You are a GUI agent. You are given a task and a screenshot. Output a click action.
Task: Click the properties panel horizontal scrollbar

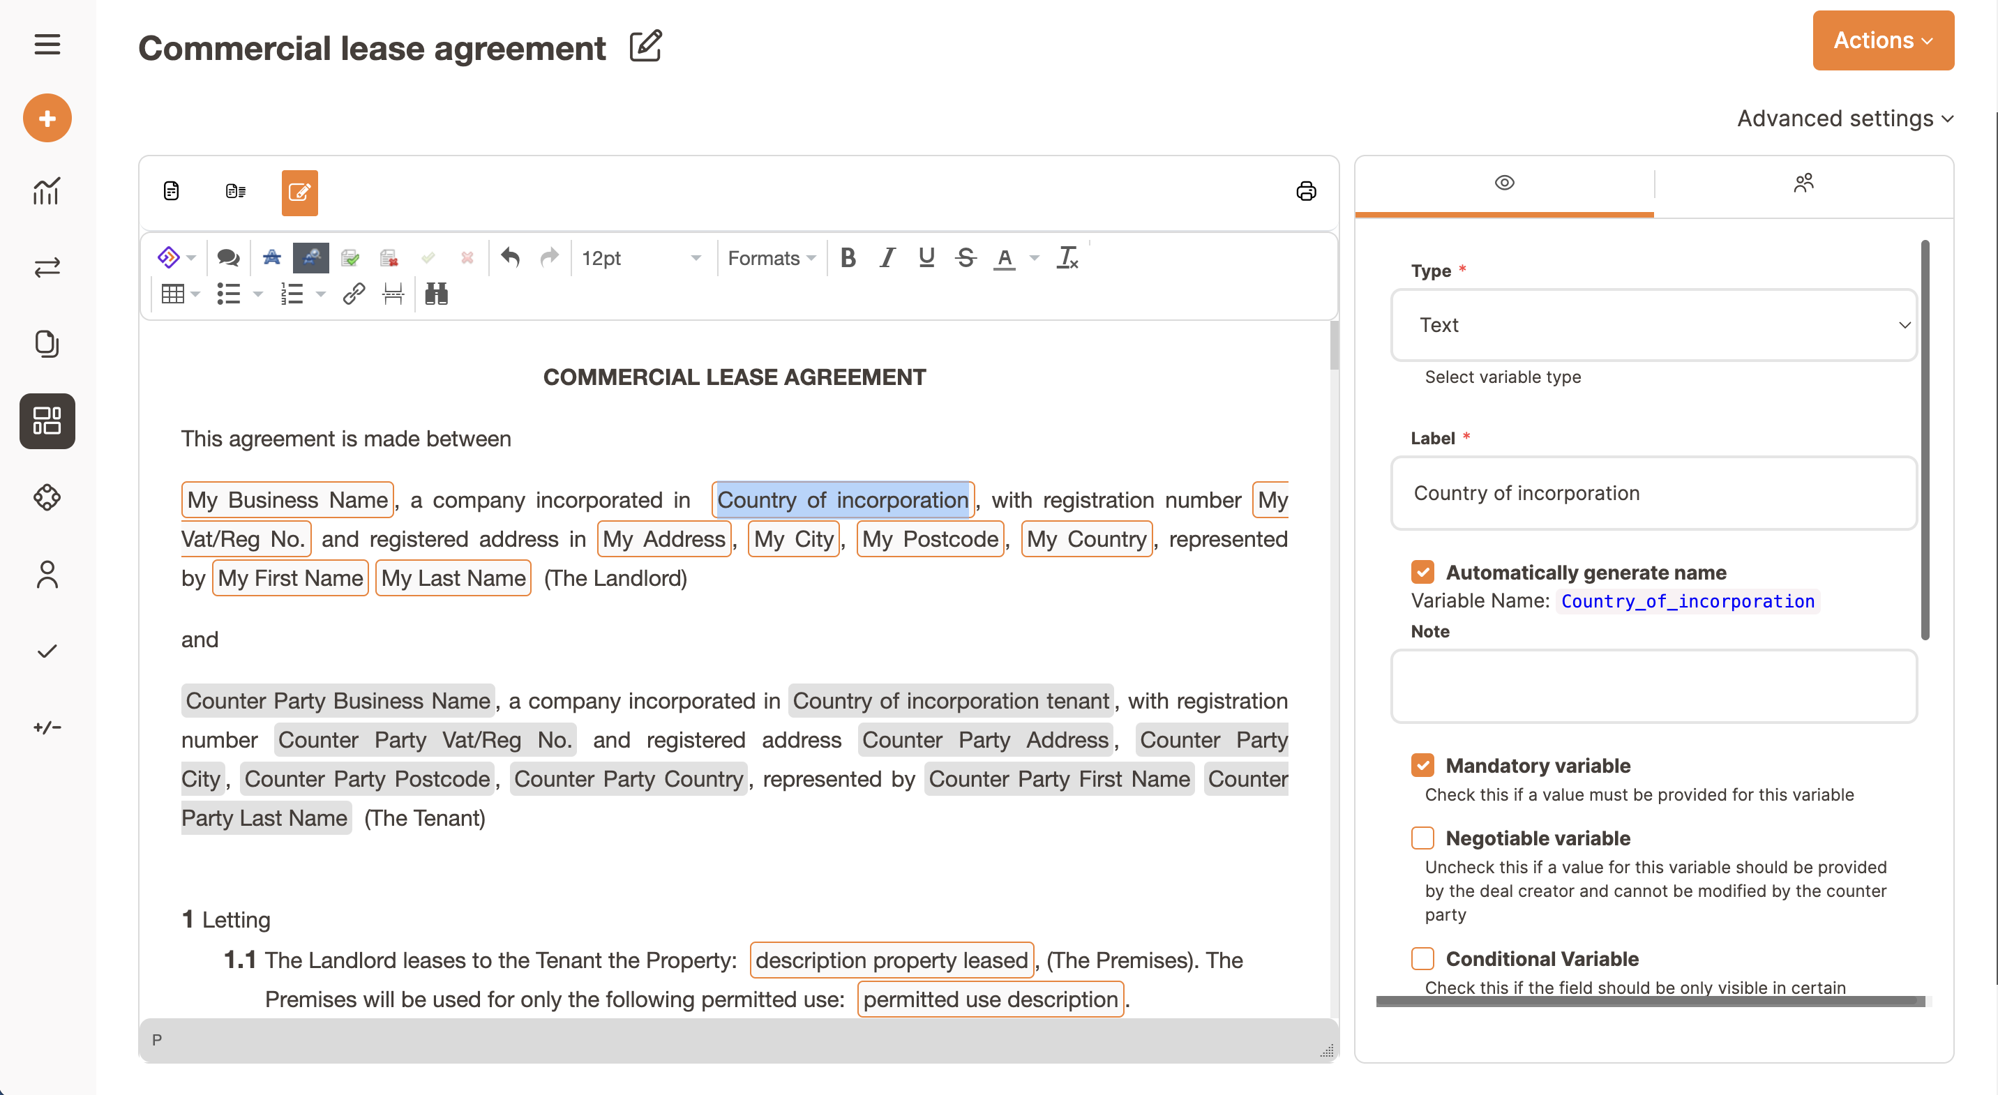click(1651, 1001)
